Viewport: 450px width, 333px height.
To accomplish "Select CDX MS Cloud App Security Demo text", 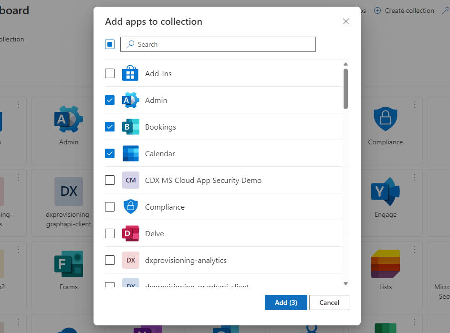I will pos(203,180).
